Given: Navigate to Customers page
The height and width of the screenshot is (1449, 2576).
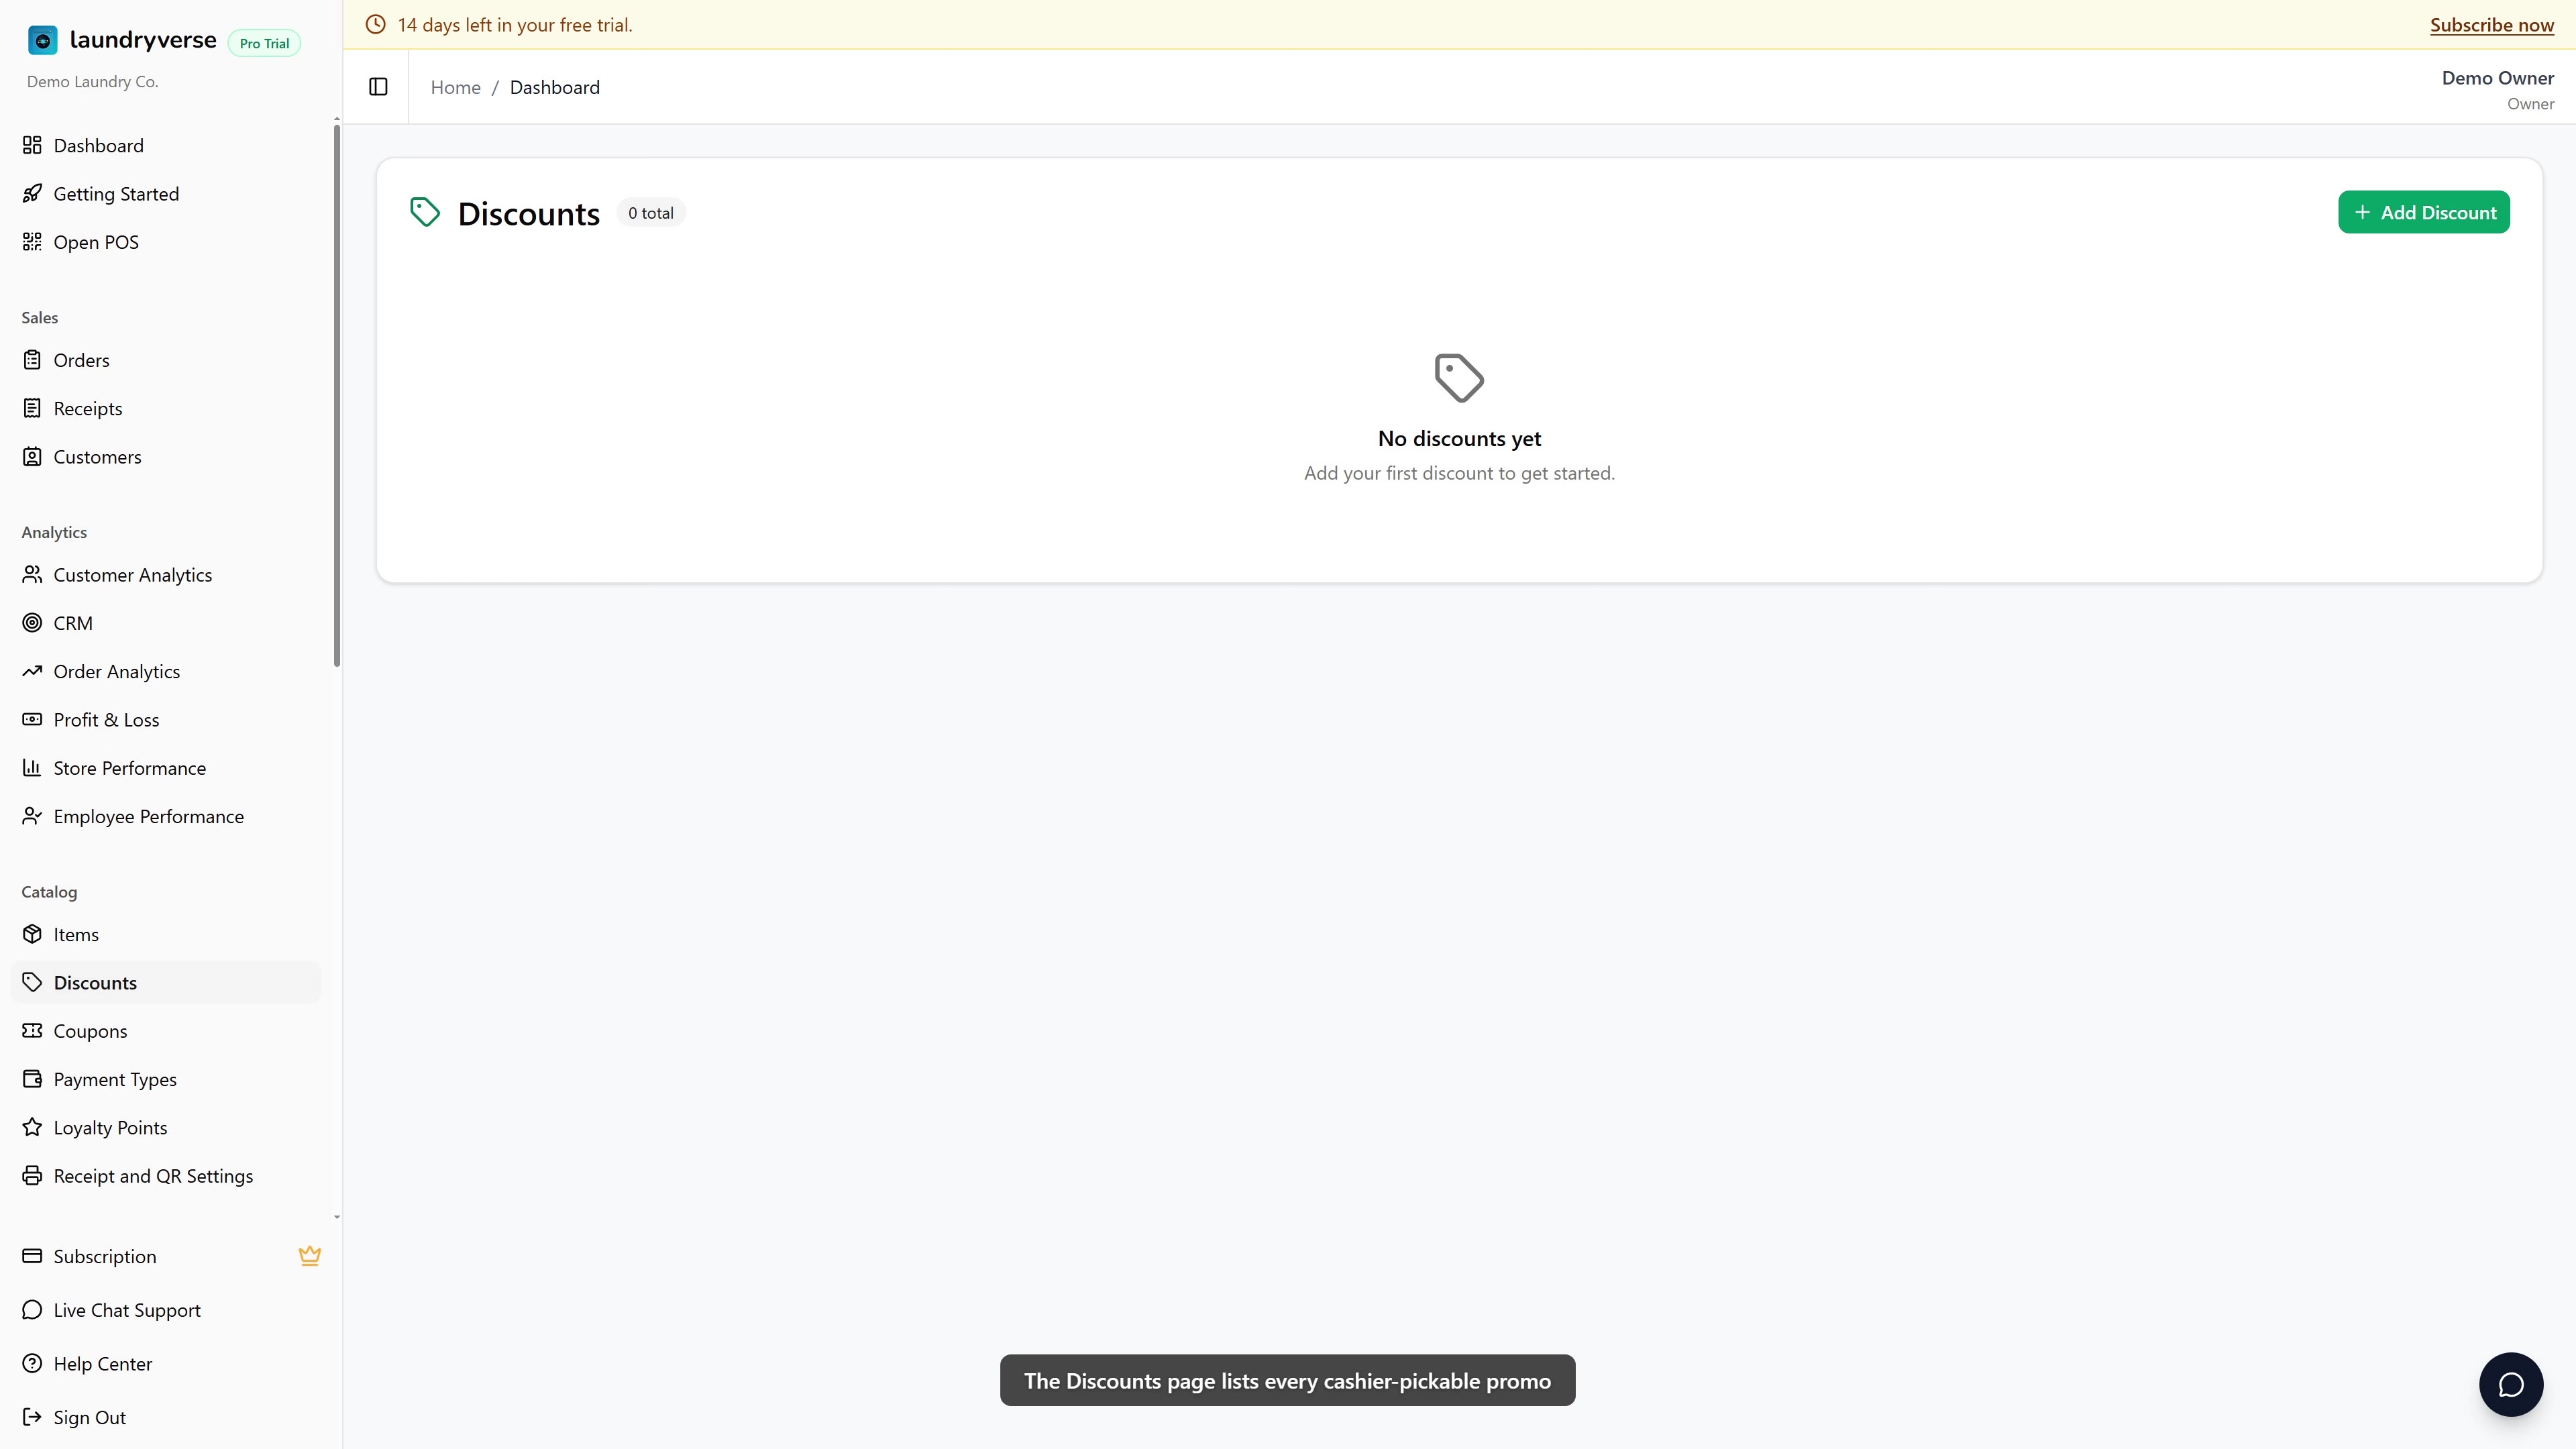Looking at the screenshot, I should [166, 457].
